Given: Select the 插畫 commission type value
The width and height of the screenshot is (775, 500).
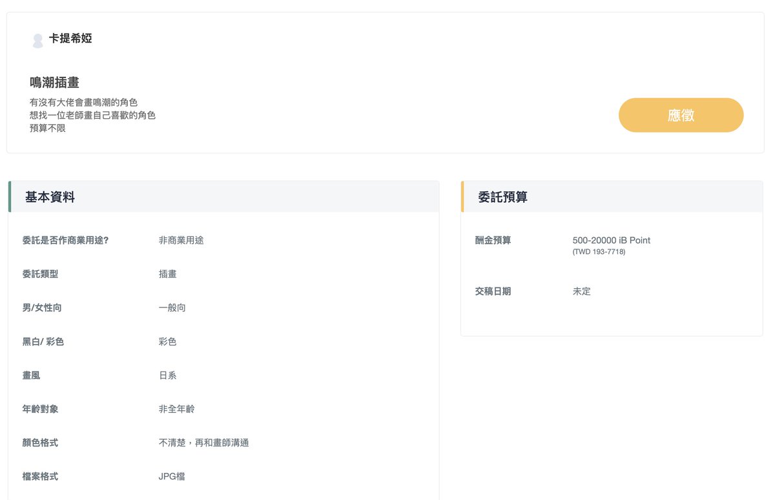Looking at the screenshot, I should pyautogui.click(x=167, y=274).
